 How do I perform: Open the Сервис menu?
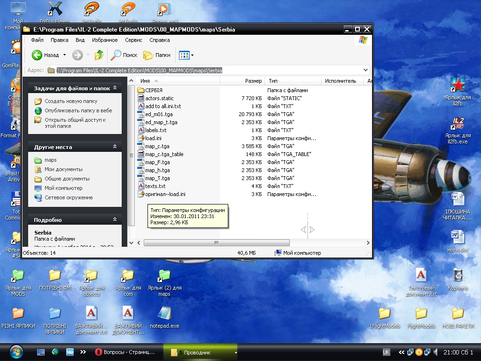coord(133,40)
